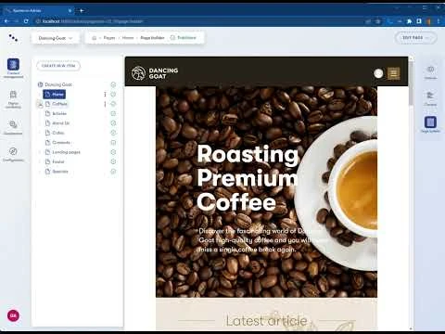Image resolution: width=445 pixels, height=334 pixels.
Task: Click the status icon on the Articles row
Action: click(x=113, y=113)
